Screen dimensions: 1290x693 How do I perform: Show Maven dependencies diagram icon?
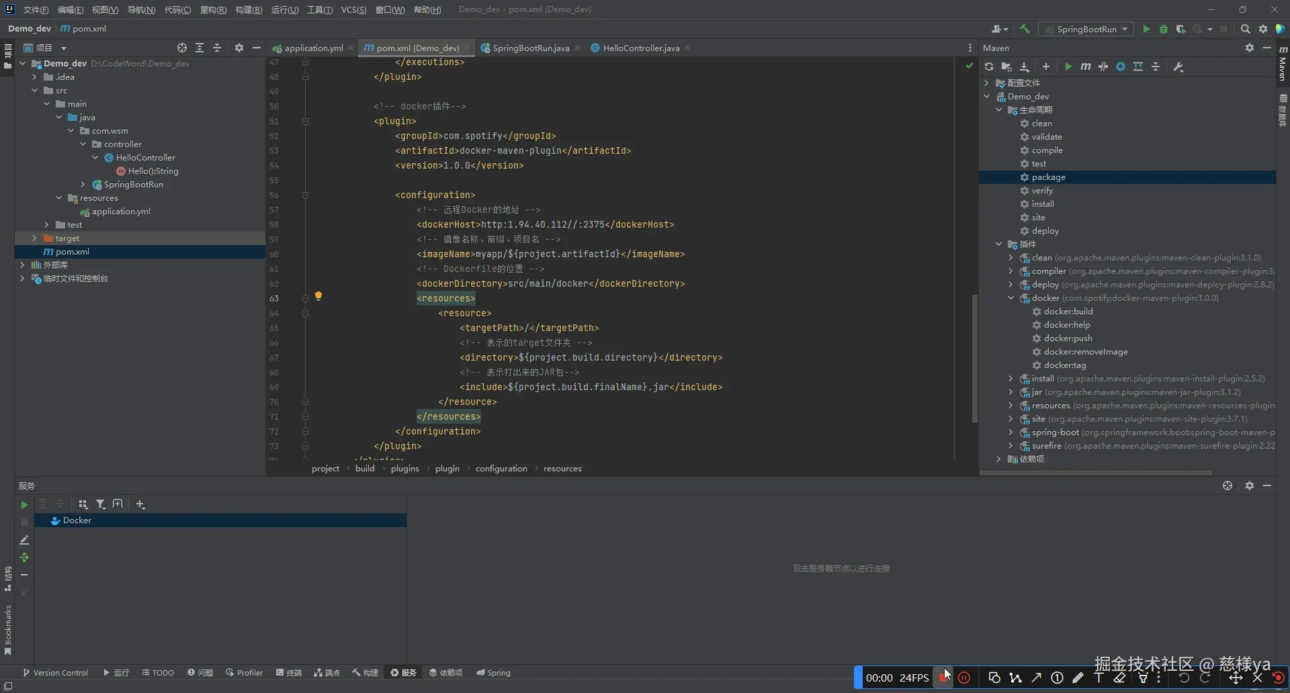1138,66
